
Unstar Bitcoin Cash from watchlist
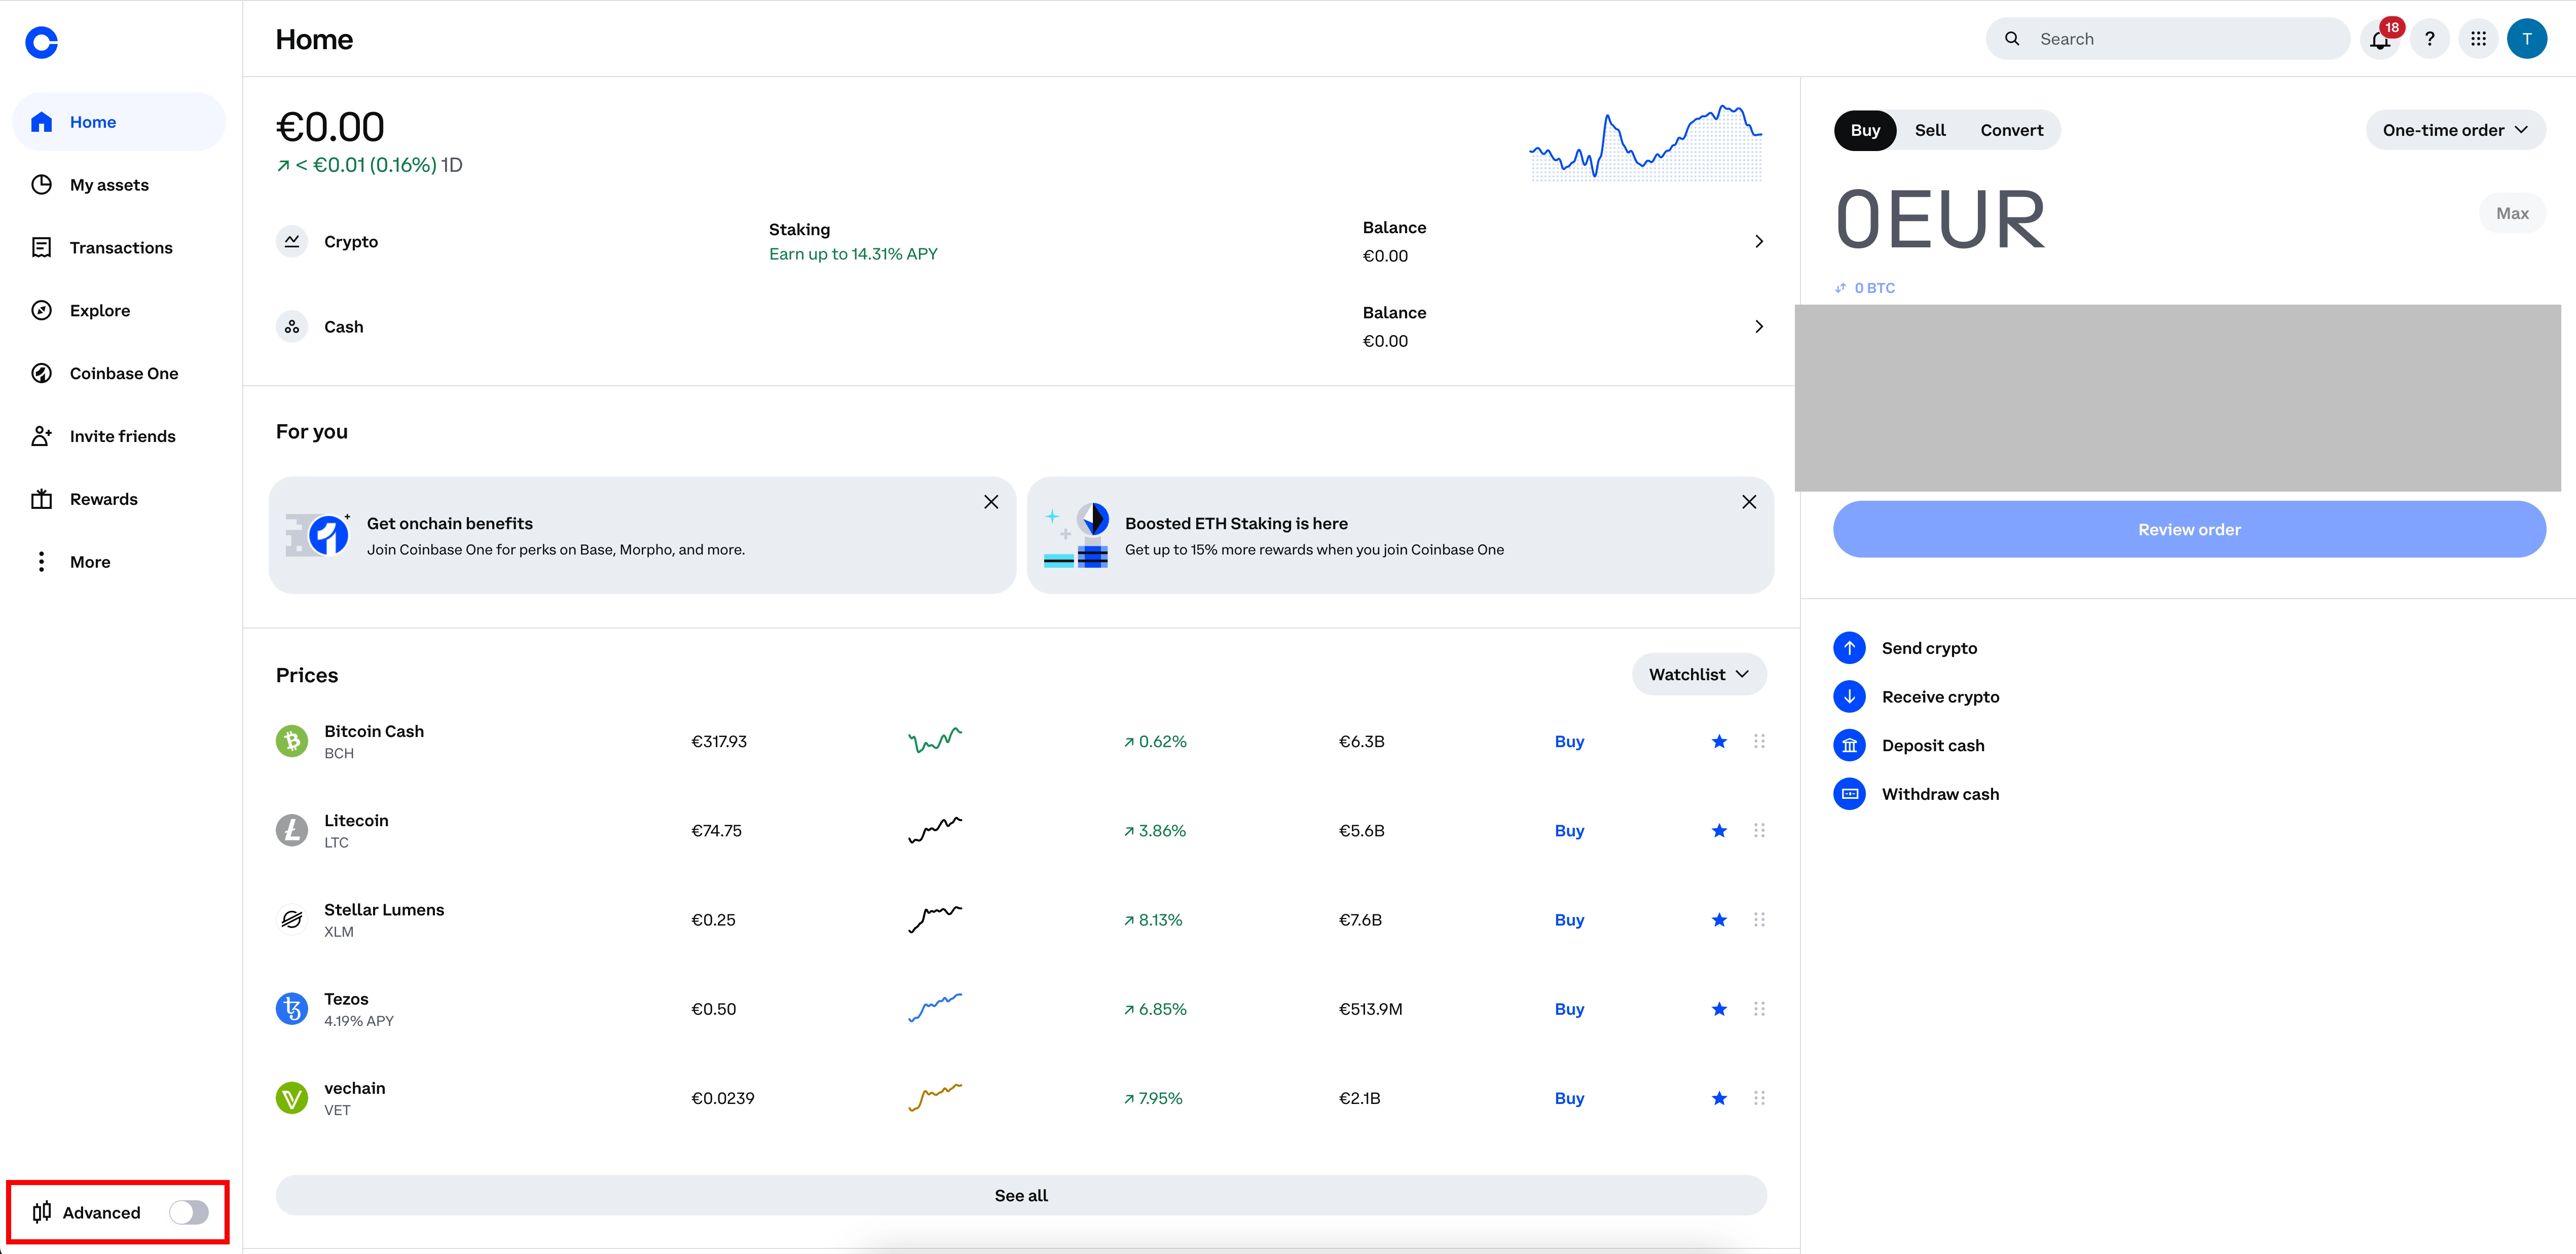coord(1719,741)
